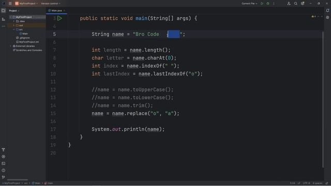Run main method from gutter arrow
This screenshot has height=186, width=331.
click(60, 19)
